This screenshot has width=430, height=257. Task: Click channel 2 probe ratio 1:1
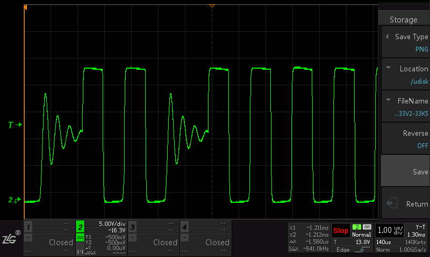pyautogui.click(x=80, y=252)
